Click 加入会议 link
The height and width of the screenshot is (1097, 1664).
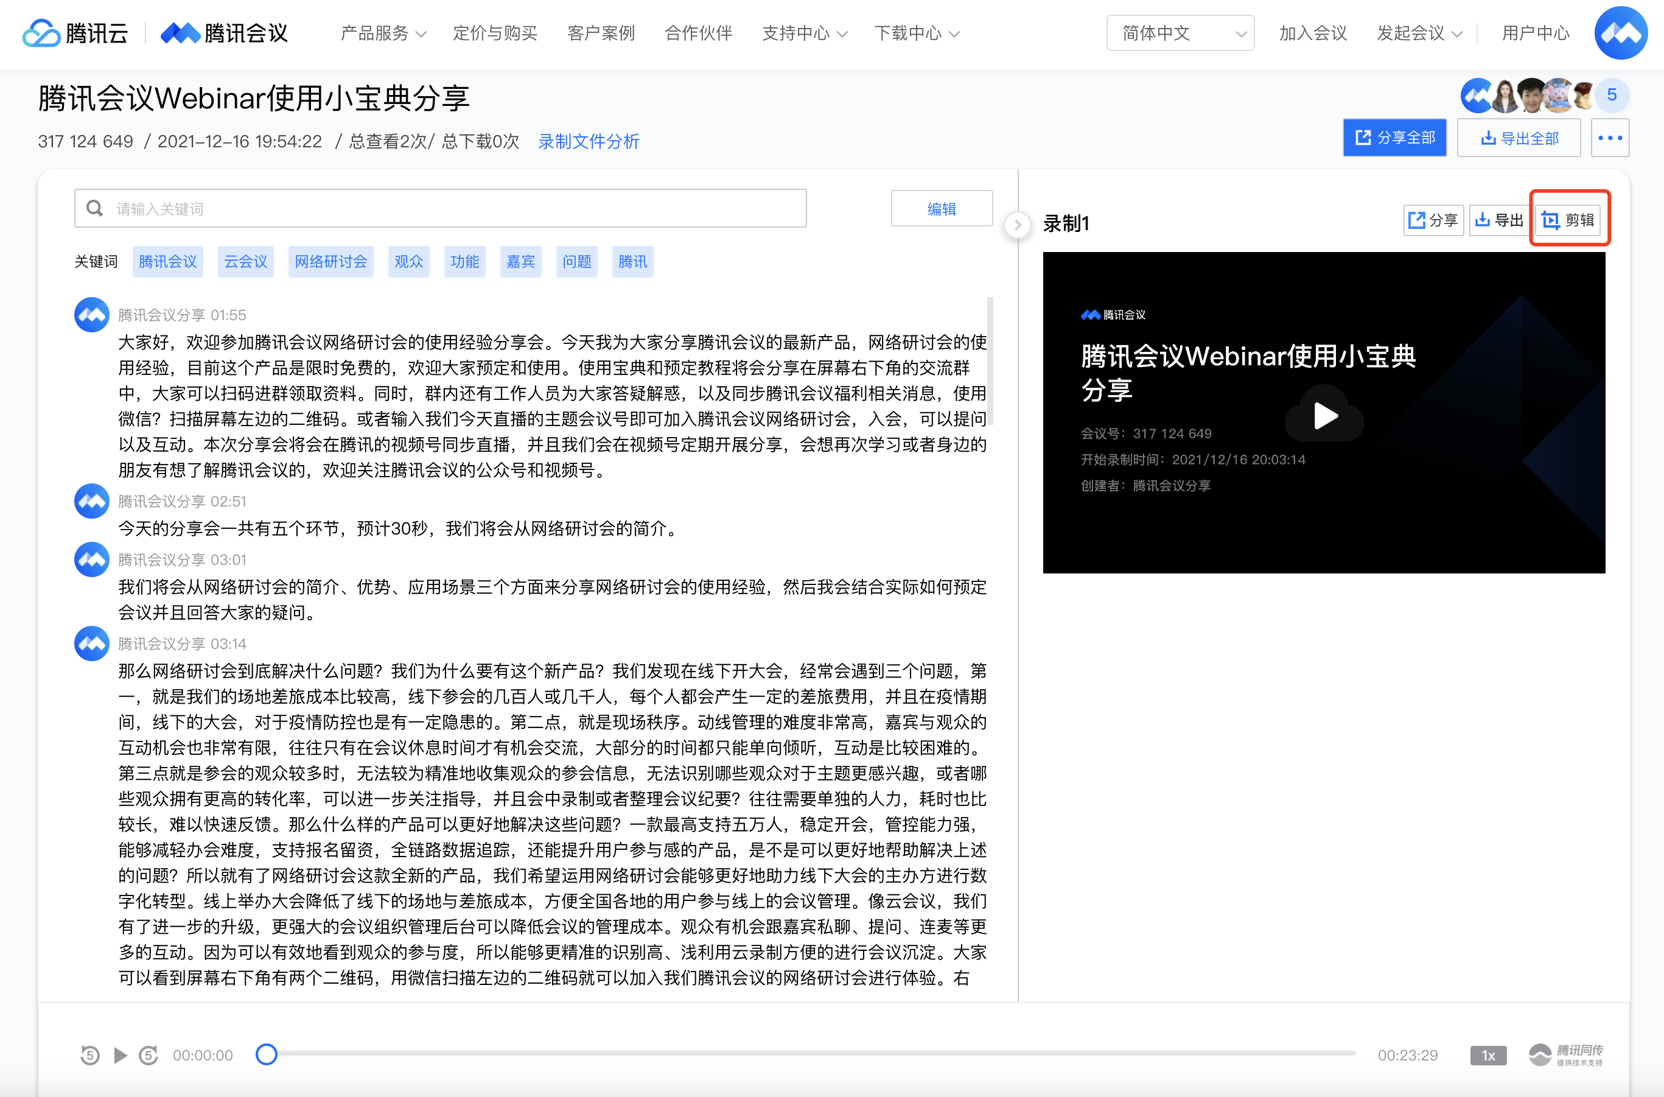click(x=1313, y=33)
